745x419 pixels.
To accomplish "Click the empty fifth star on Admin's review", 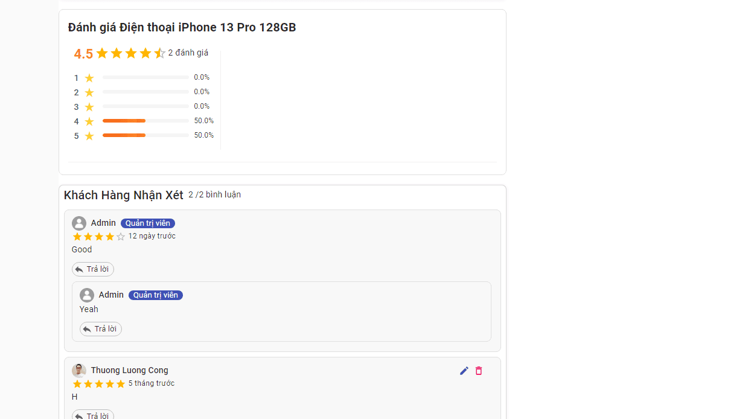I will pyautogui.click(x=121, y=237).
